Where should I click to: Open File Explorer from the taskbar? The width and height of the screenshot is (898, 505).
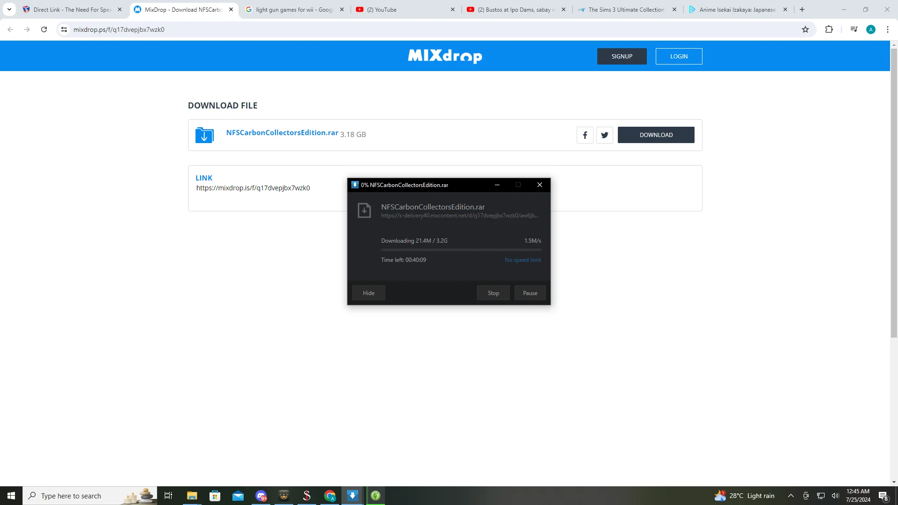click(x=192, y=496)
